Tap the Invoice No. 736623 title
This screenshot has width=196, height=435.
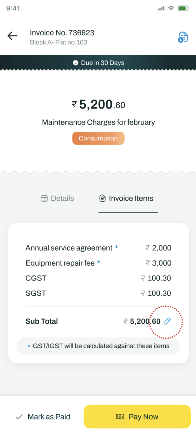pyautogui.click(x=62, y=33)
